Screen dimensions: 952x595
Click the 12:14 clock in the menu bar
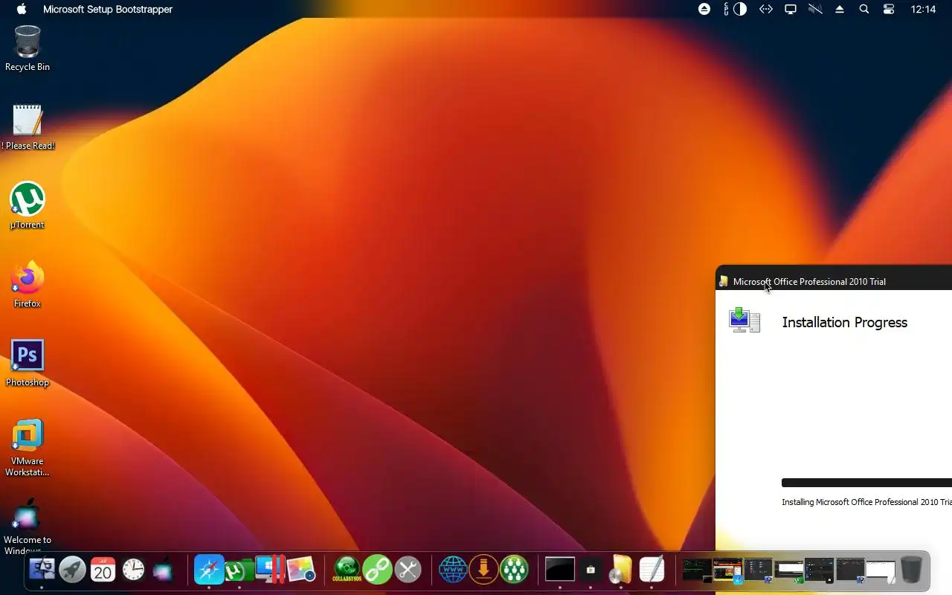click(x=923, y=9)
